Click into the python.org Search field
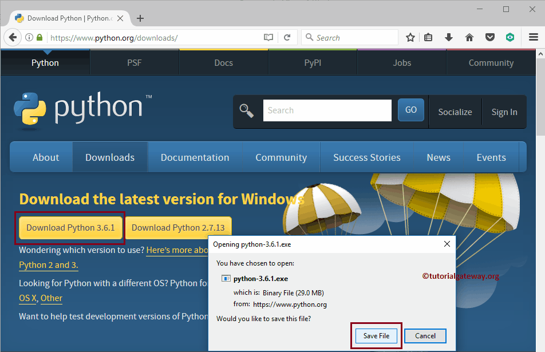 coord(327,110)
